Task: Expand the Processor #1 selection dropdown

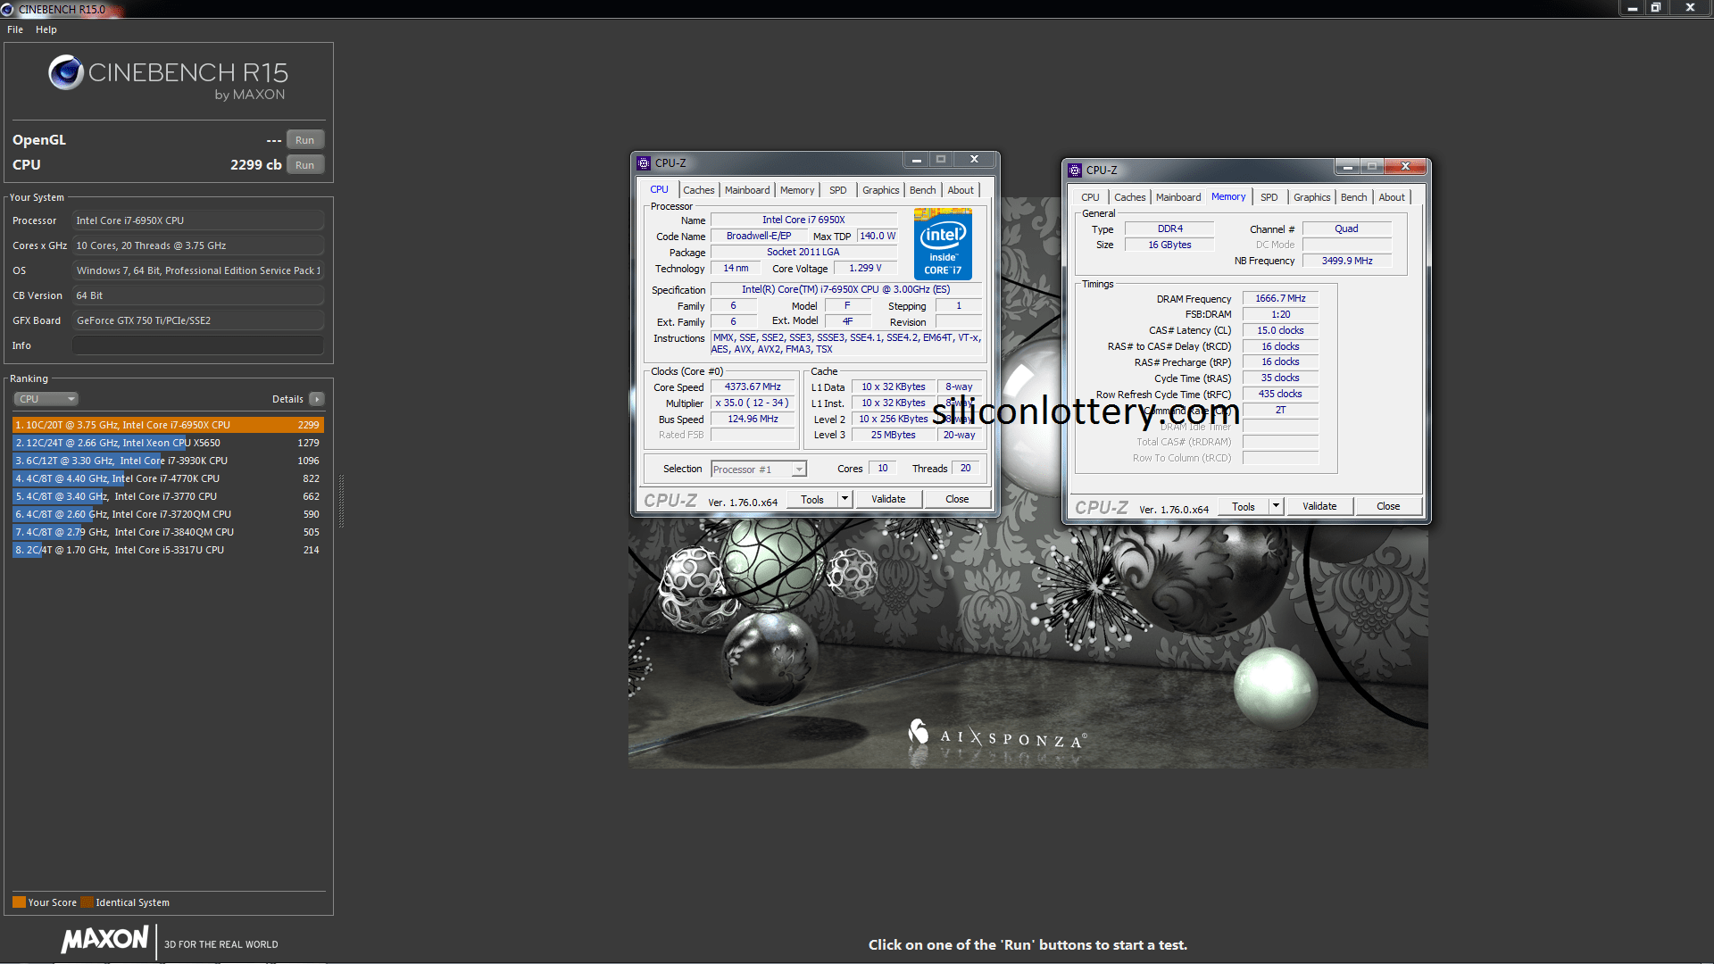Action: pos(799,470)
